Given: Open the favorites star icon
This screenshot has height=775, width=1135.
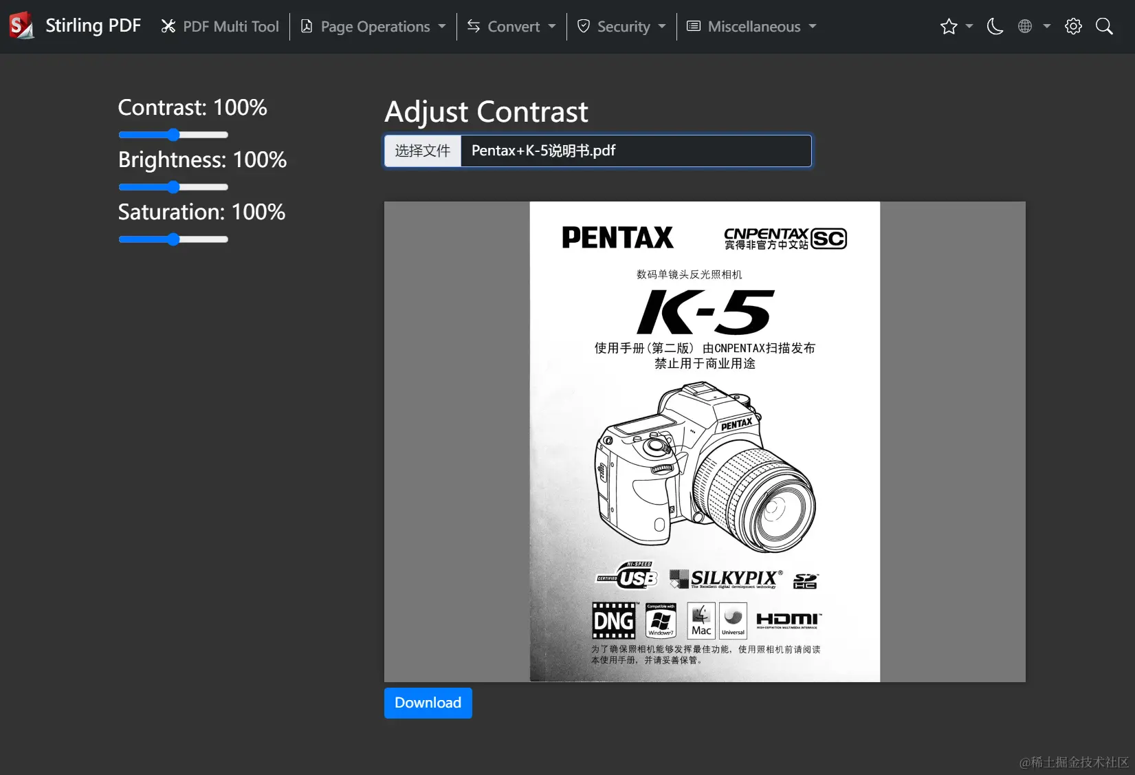Looking at the screenshot, I should 949,26.
